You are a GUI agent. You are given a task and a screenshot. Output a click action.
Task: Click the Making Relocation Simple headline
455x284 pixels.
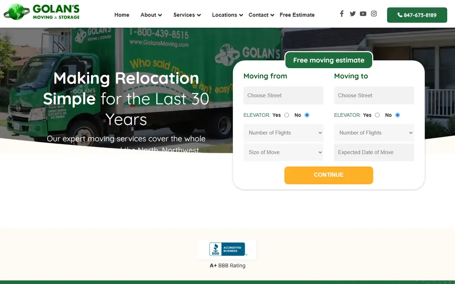(126, 99)
